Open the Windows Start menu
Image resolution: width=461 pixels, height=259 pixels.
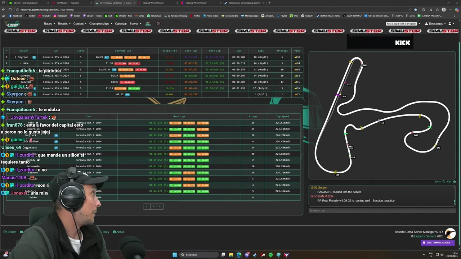point(175,255)
